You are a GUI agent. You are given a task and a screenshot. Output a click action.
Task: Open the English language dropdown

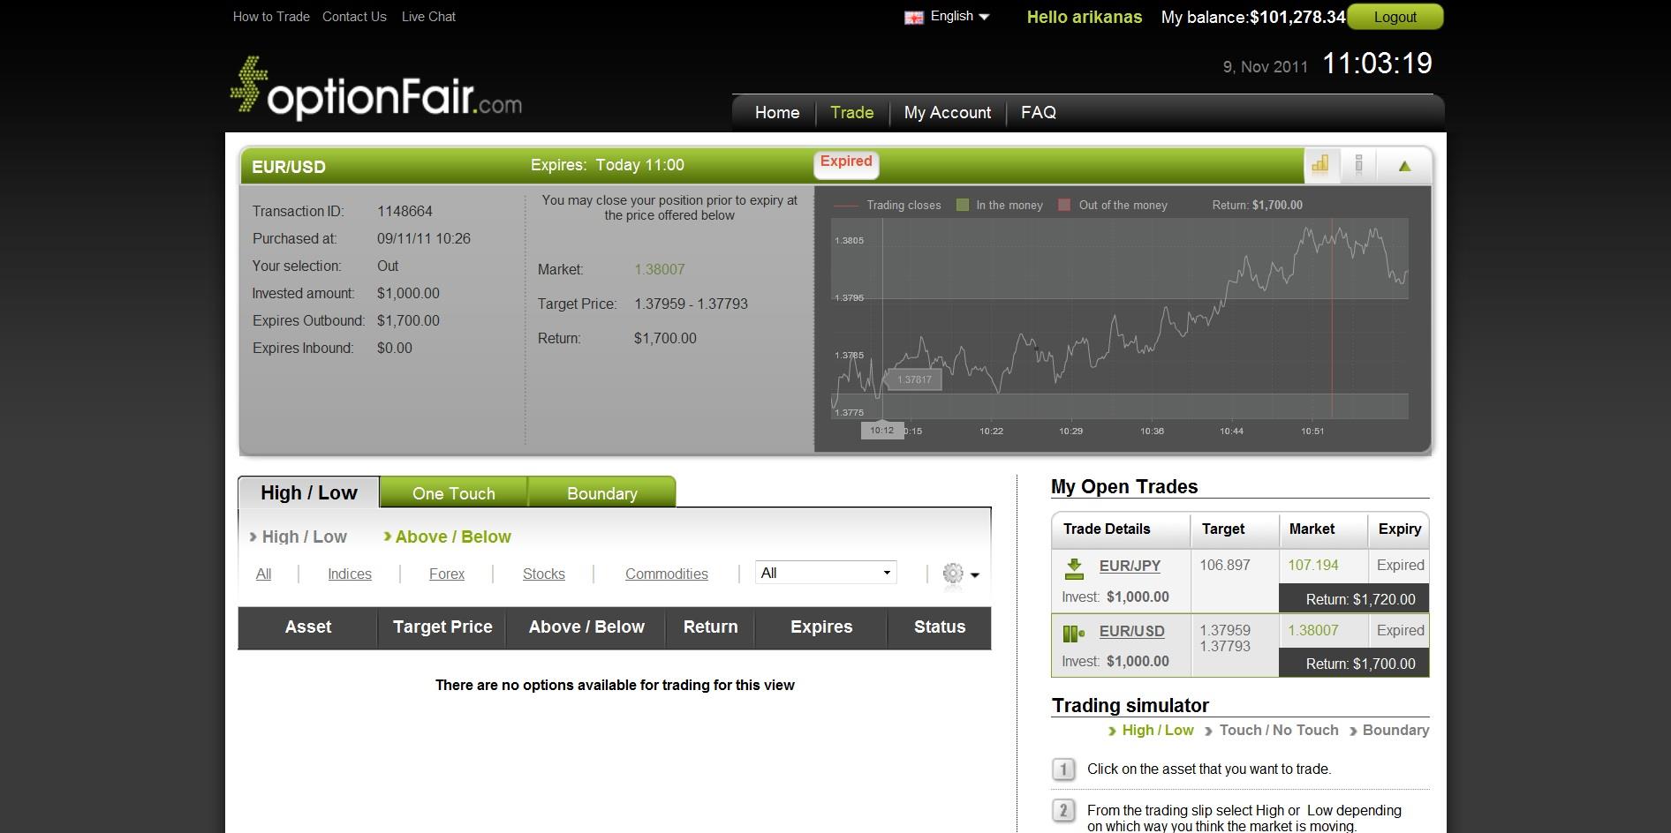(x=960, y=17)
